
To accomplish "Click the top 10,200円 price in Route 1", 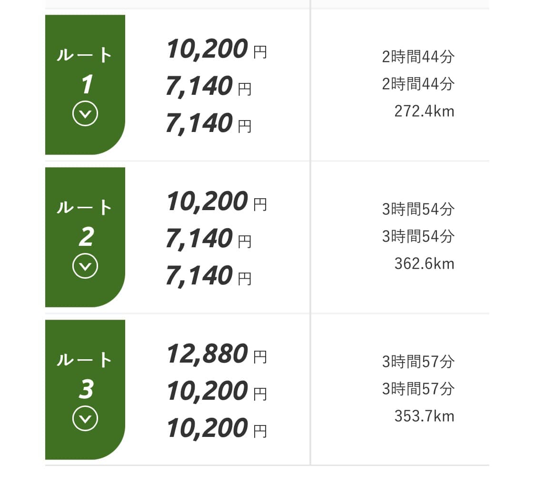I will coord(216,49).
